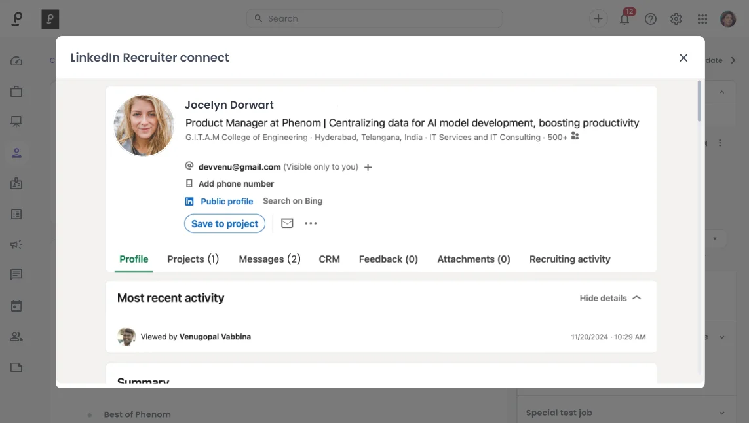Open the calendar icon in sidebar
Image resolution: width=749 pixels, height=423 pixels.
pos(16,306)
